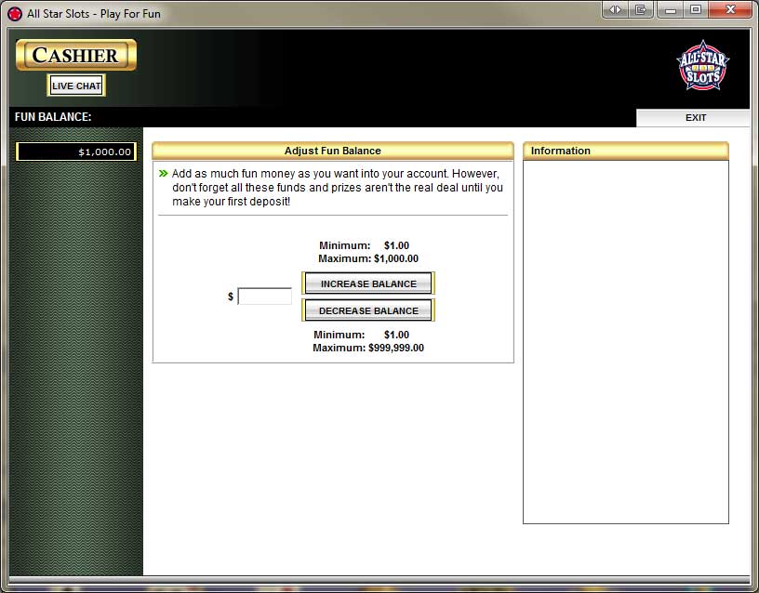Open Live Chat support
759x593 pixels.
(76, 86)
